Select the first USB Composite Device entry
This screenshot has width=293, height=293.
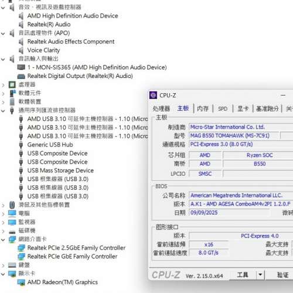point(57,154)
